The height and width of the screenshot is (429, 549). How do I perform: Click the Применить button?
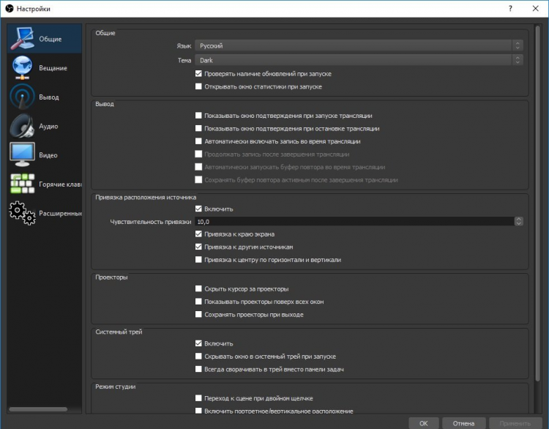click(x=515, y=423)
